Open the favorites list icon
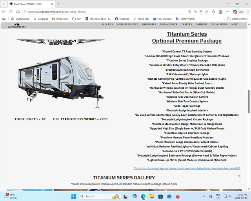The height and width of the screenshot is (201, 251). pos(213,12)
